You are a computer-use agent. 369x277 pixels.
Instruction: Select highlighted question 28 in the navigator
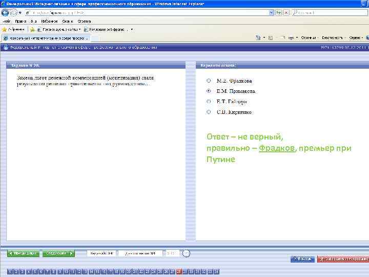coord(179,271)
